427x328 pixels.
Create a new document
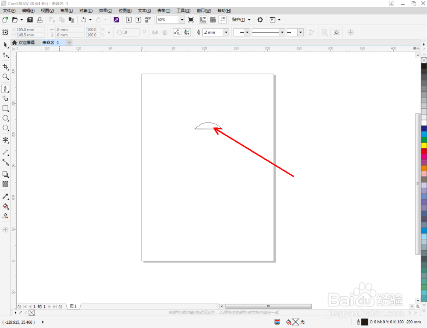click(x=5, y=20)
